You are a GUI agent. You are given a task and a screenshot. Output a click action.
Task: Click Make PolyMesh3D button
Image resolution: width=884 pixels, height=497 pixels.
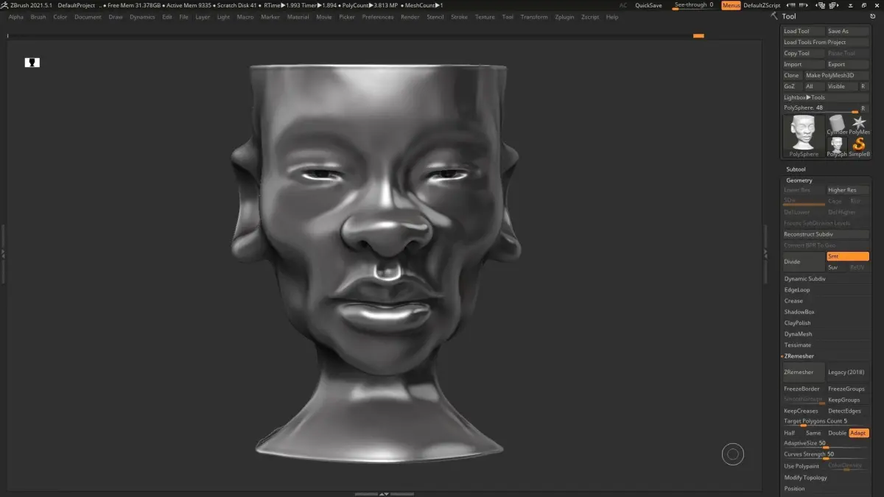pyautogui.click(x=836, y=75)
